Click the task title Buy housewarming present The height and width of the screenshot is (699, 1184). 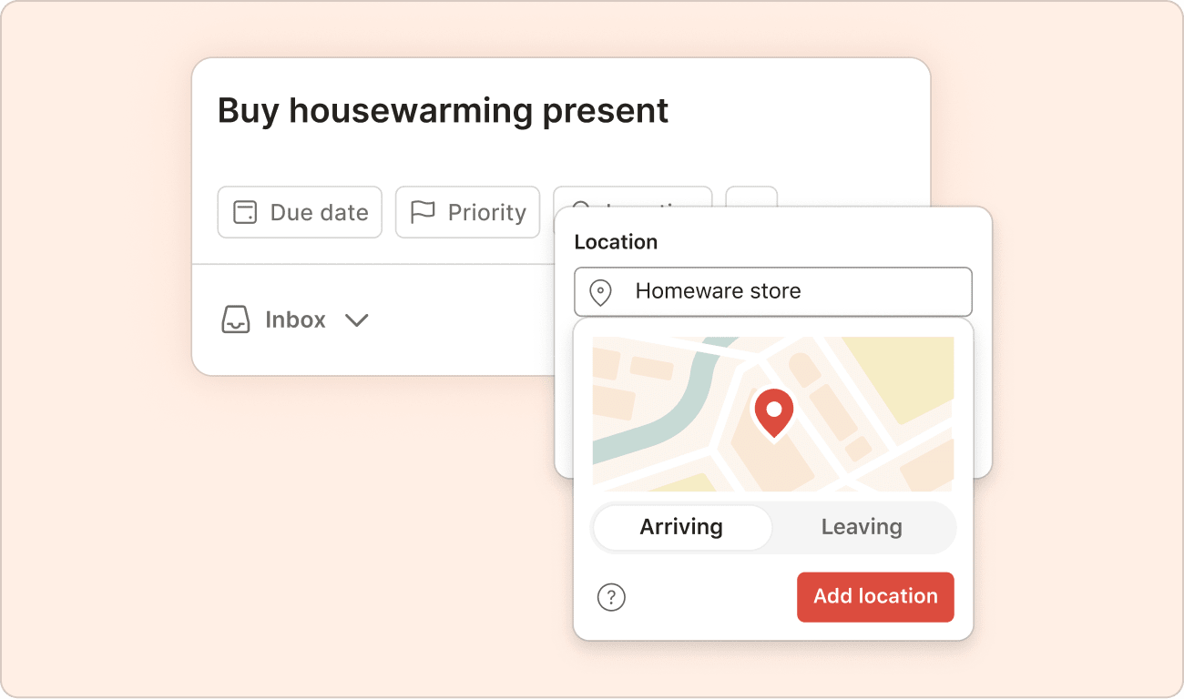coord(444,110)
